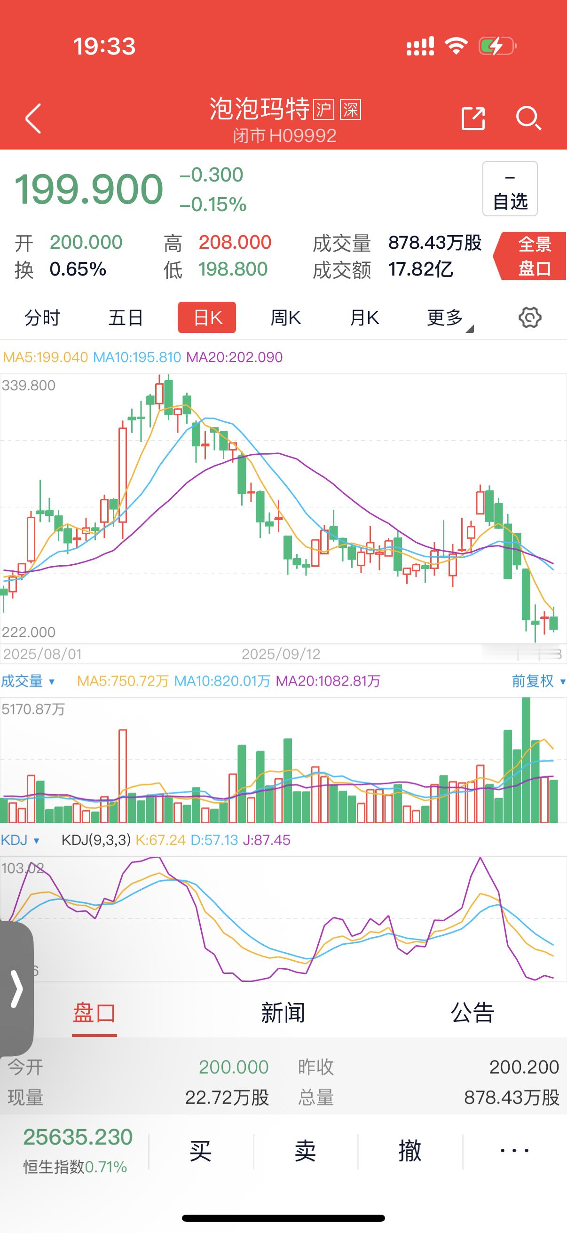Open the 公告 announcements tab
Image resolution: width=567 pixels, height=1233 pixels.
tap(473, 1013)
